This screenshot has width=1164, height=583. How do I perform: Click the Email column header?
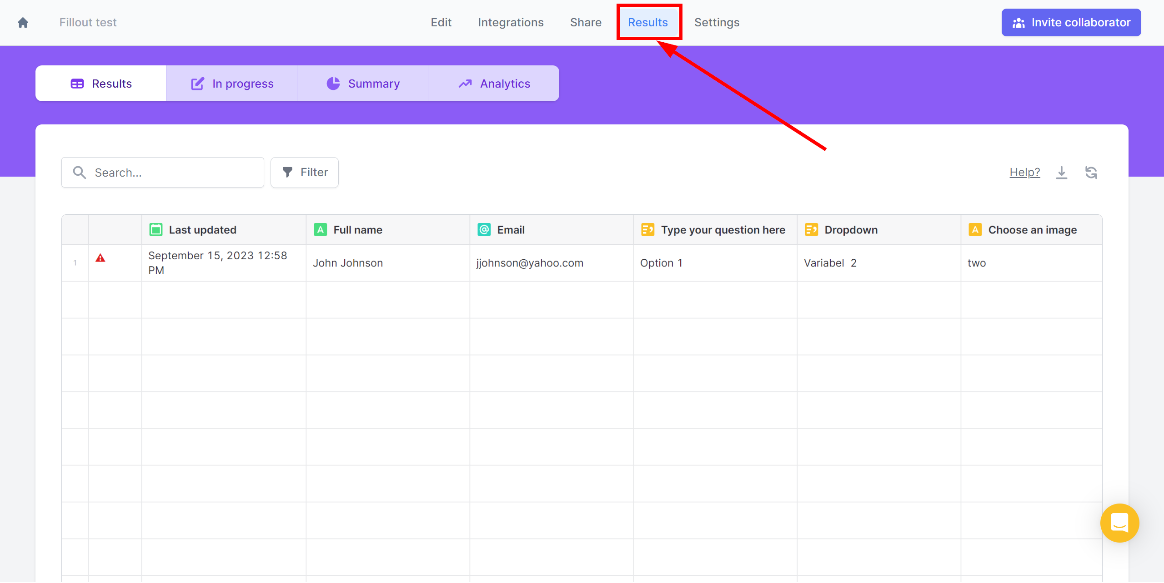[552, 230]
